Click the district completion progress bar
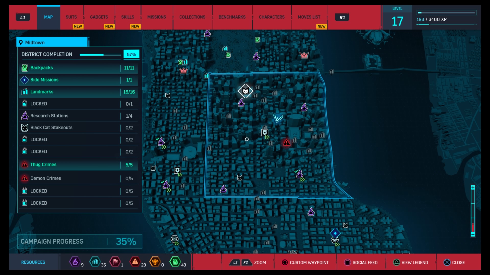This screenshot has height=275, width=490. coord(100,55)
